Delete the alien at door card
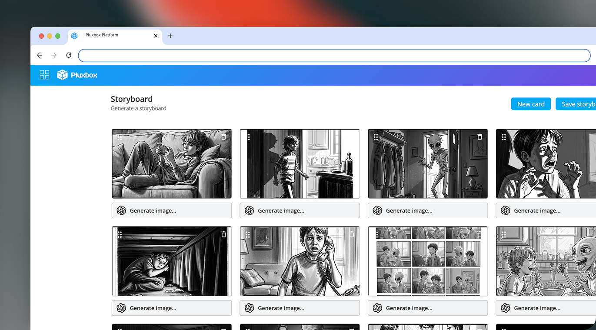Screen dimensions: 596x330 coord(480,137)
